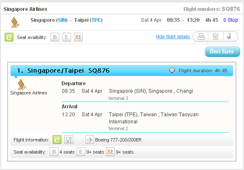
Task: Click e-ticket icon in Flight information row
Action: [57, 140]
